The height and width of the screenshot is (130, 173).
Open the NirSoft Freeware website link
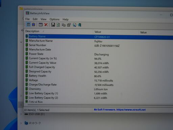[120, 110]
